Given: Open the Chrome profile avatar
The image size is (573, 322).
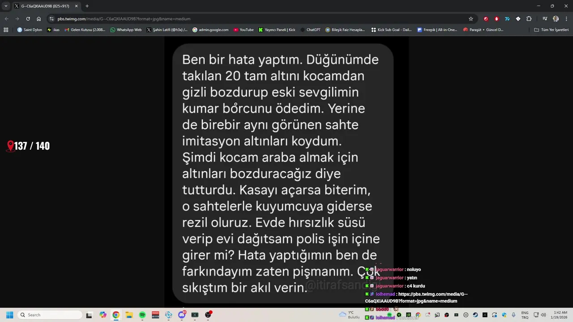Looking at the screenshot, I should 556,19.
